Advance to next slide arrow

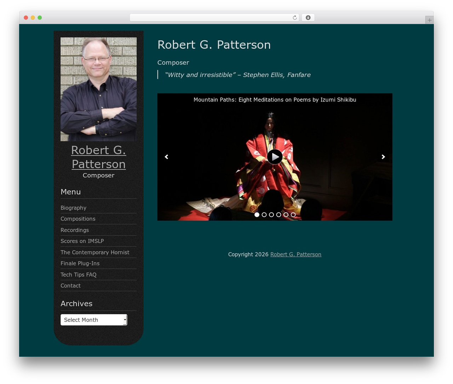point(383,157)
